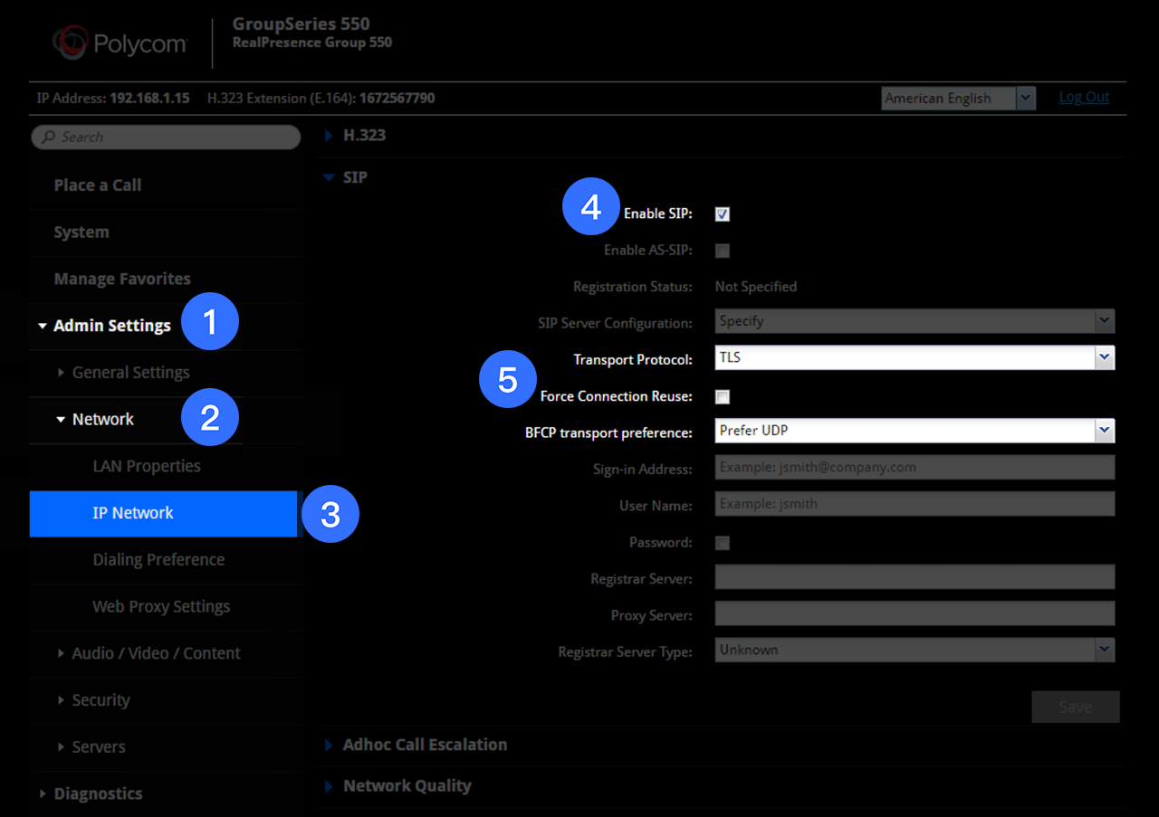Expand the Adhoc Call Escalation section

[425, 745]
